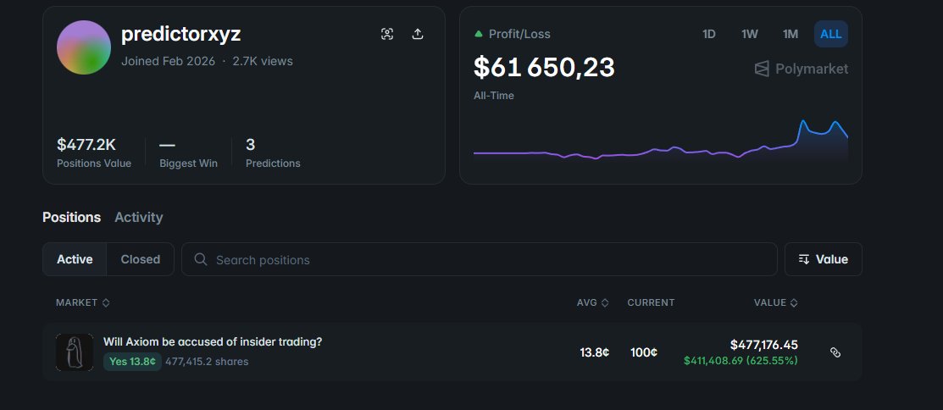This screenshot has height=410, width=943.
Task: Select the 1D time range
Action: [709, 34]
